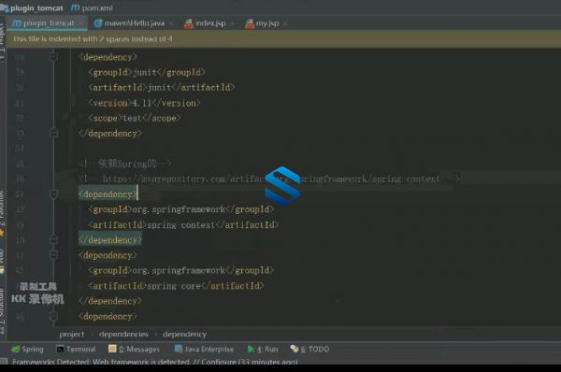Toggle fold marker beside junit closing dependency tag

pyautogui.click(x=53, y=133)
